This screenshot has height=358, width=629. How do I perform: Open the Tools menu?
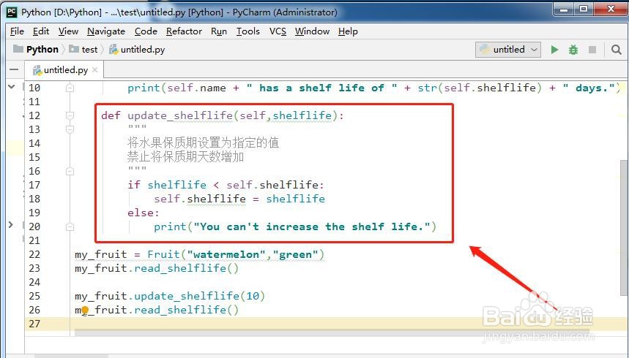[248, 31]
